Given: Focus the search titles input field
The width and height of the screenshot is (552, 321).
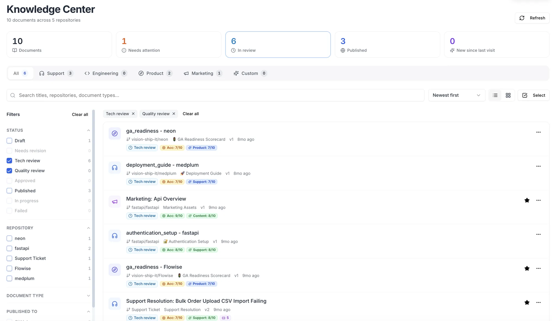Looking at the screenshot, I should 215,95.
